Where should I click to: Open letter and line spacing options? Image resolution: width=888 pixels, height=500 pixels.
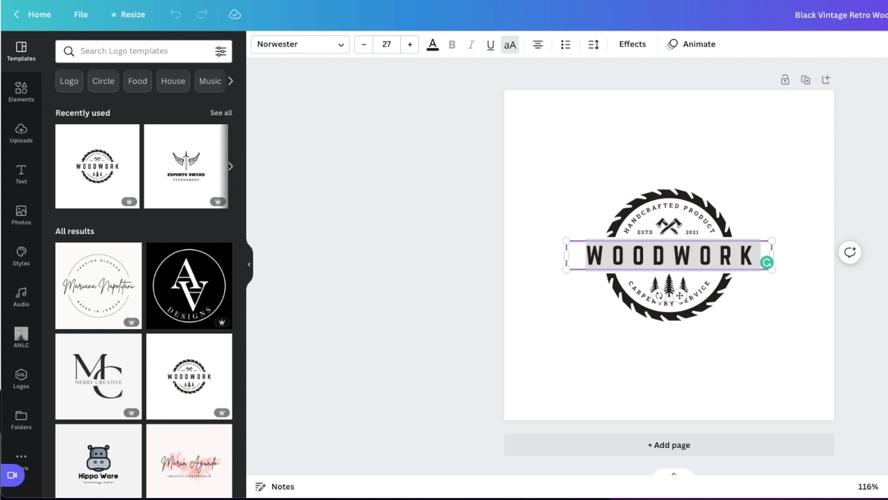(x=593, y=44)
